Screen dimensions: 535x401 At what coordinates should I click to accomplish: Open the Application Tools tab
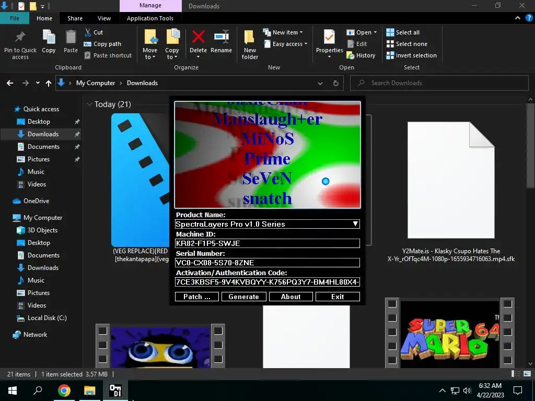(150, 18)
